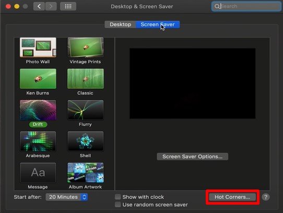The height and width of the screenshot is (213, 283).
Task: Click the help question mark icon
Action: pos(266,197)
